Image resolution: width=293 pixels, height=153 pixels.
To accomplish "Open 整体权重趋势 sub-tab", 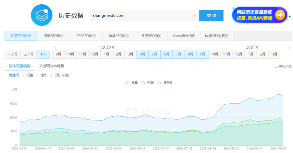I will [x=20, y=66].
